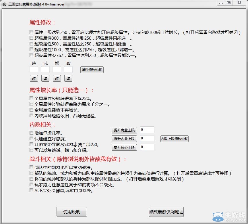Check the 增加俘虏几率 box
The image size is (248, 224).
pyautogui.click(x=31, y=133)
